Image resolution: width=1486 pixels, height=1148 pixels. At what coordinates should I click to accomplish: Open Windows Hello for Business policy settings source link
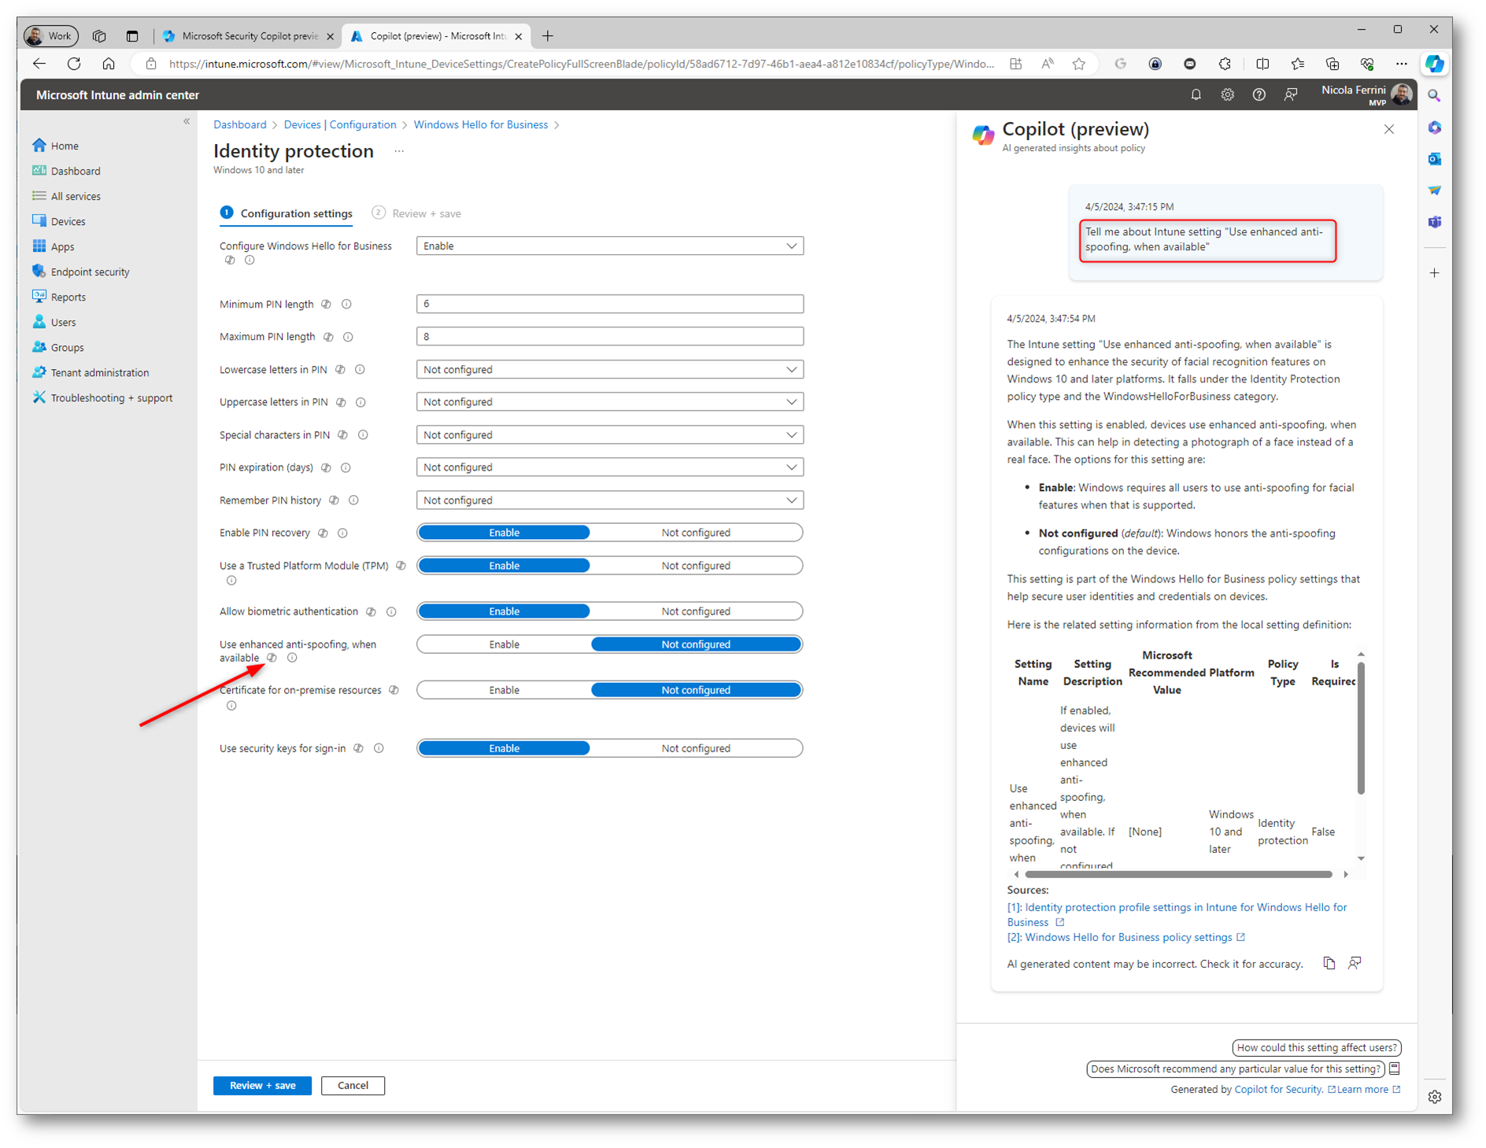(1126, 937)
